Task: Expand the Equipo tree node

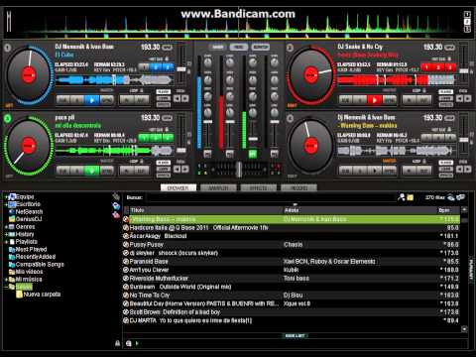Action: pyautogui.click(x=6, y=197)
